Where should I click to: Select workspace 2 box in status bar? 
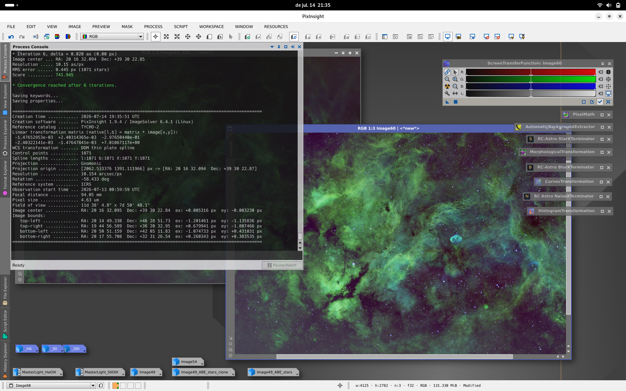pos(123,386)
